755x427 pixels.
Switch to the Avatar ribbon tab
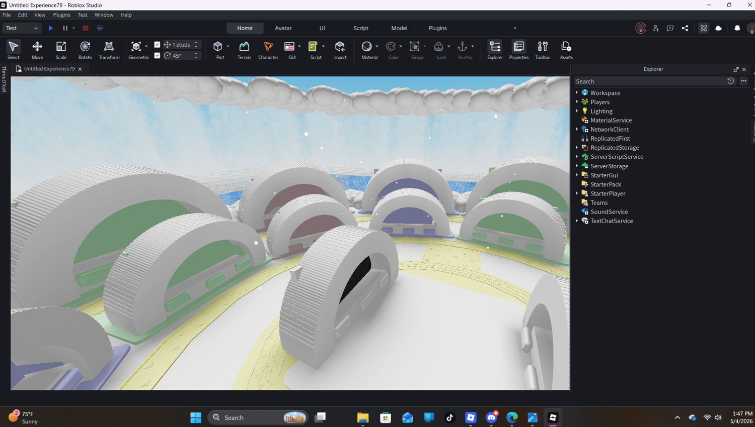coord(283,28)
